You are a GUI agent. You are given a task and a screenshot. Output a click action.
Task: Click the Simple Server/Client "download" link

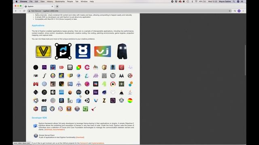(80, 137)
